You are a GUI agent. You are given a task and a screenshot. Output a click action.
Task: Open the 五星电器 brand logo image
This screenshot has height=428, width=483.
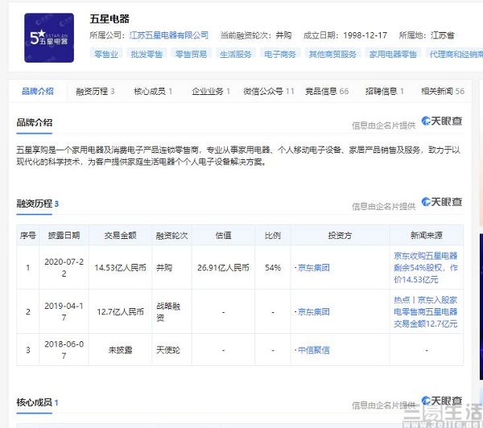coord(49,38)
